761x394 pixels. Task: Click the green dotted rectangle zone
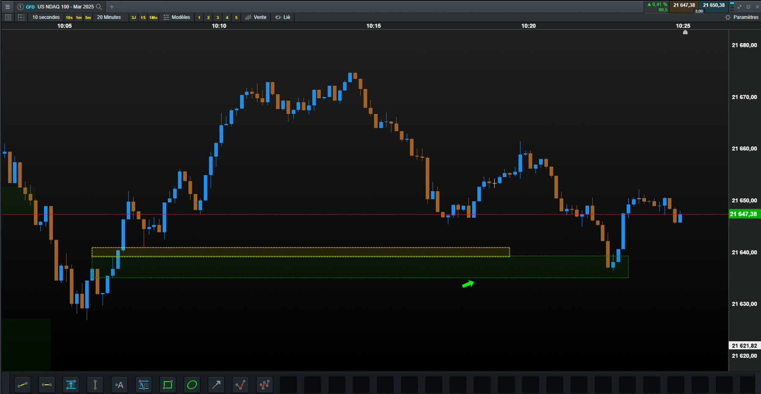360,267
